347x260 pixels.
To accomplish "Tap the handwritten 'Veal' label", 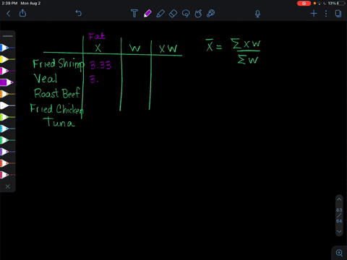I will tap(46, 78).
